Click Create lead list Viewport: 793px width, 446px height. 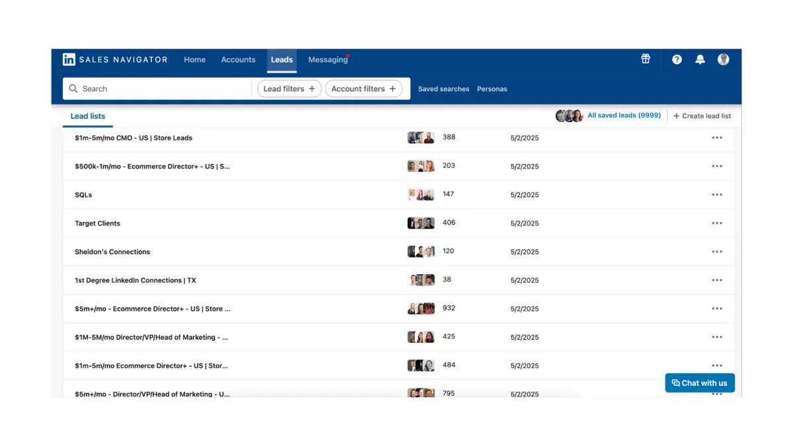point(702,116)
